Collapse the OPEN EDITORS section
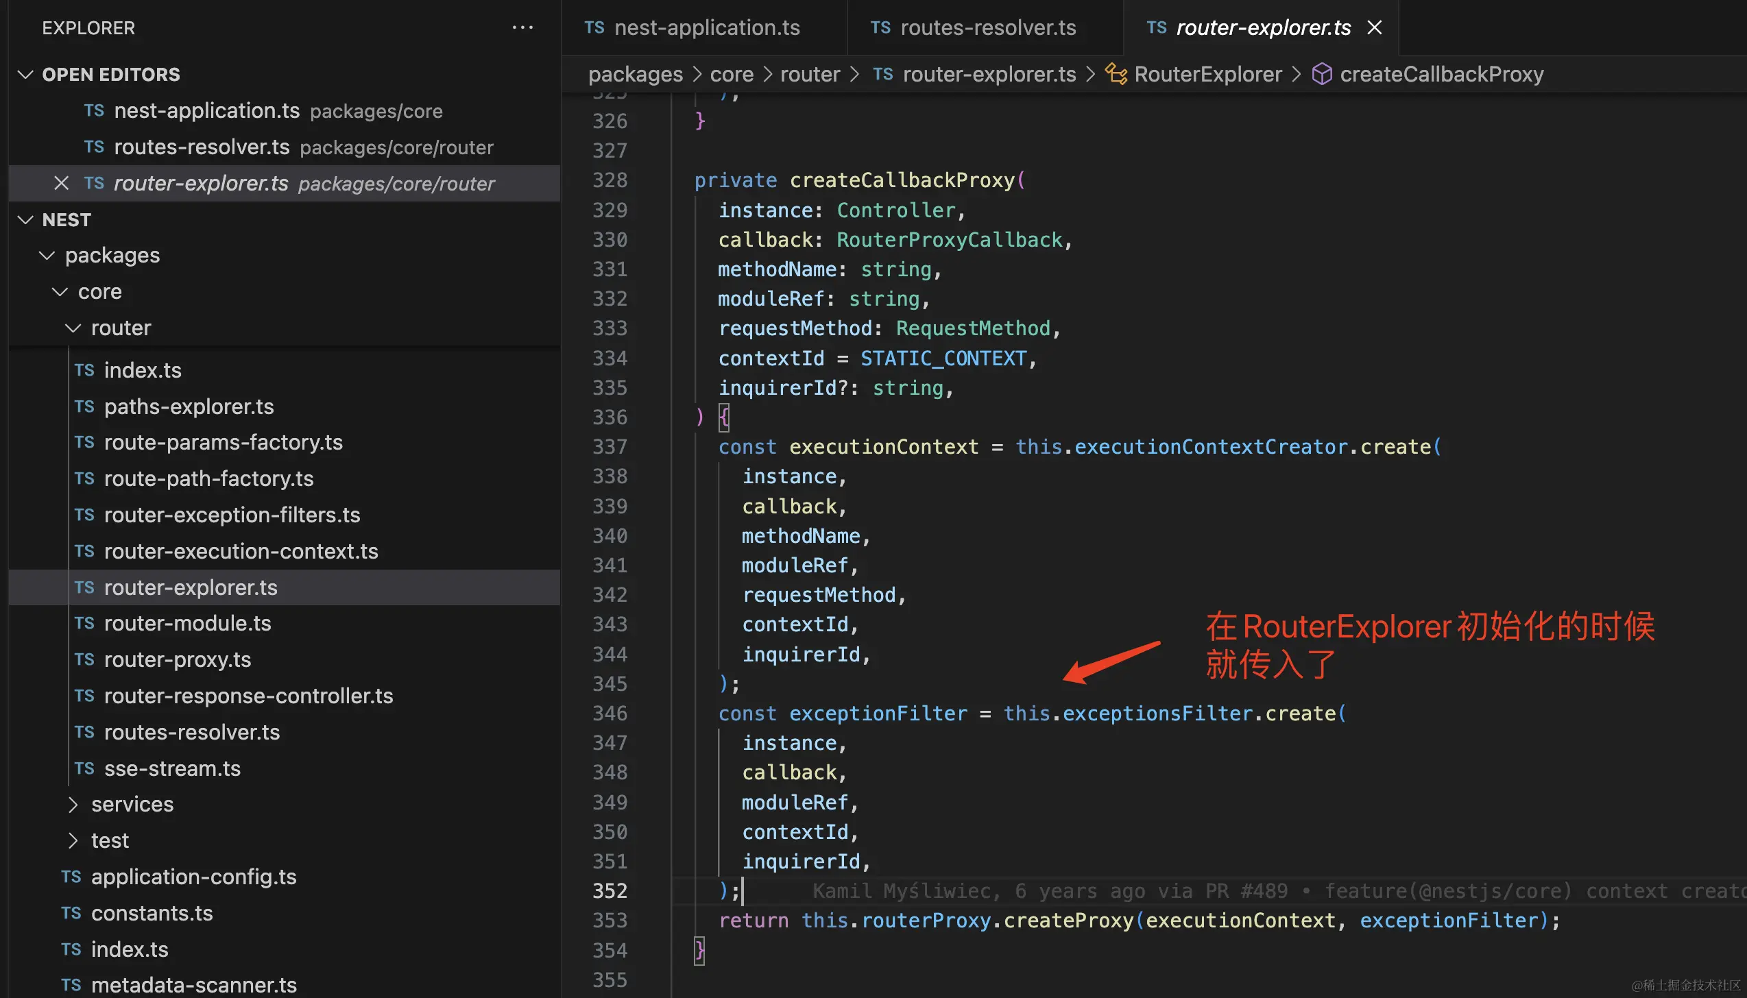 (x=26, y=74)
